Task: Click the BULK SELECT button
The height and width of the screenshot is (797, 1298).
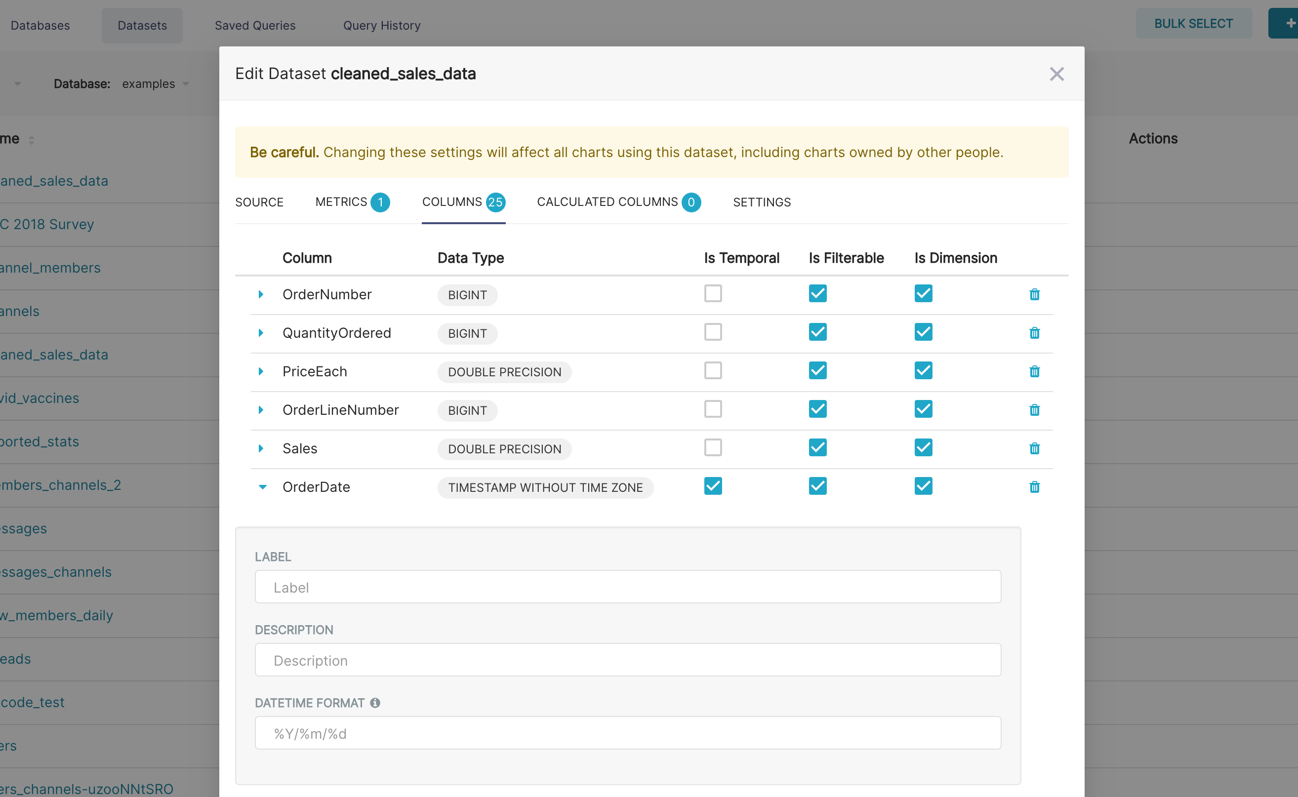Action: pos(1194,23)
